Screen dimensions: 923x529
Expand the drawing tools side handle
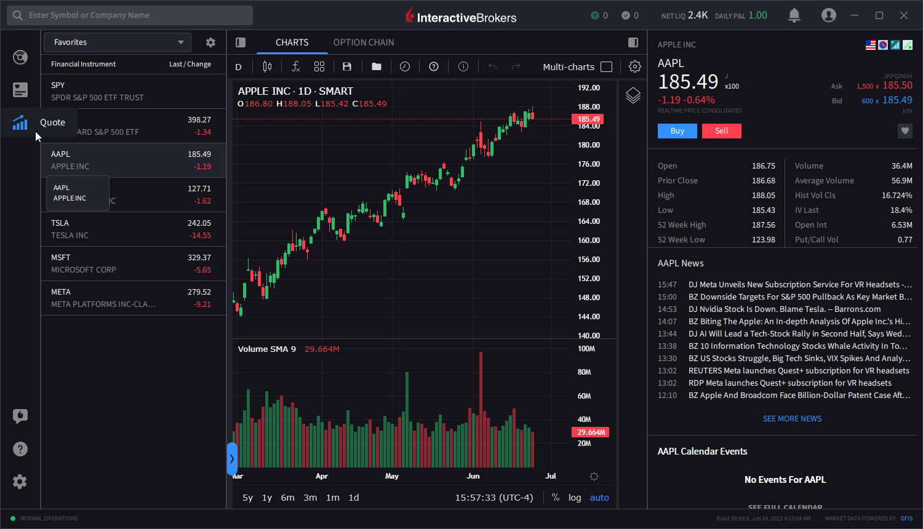pos(232,459)
